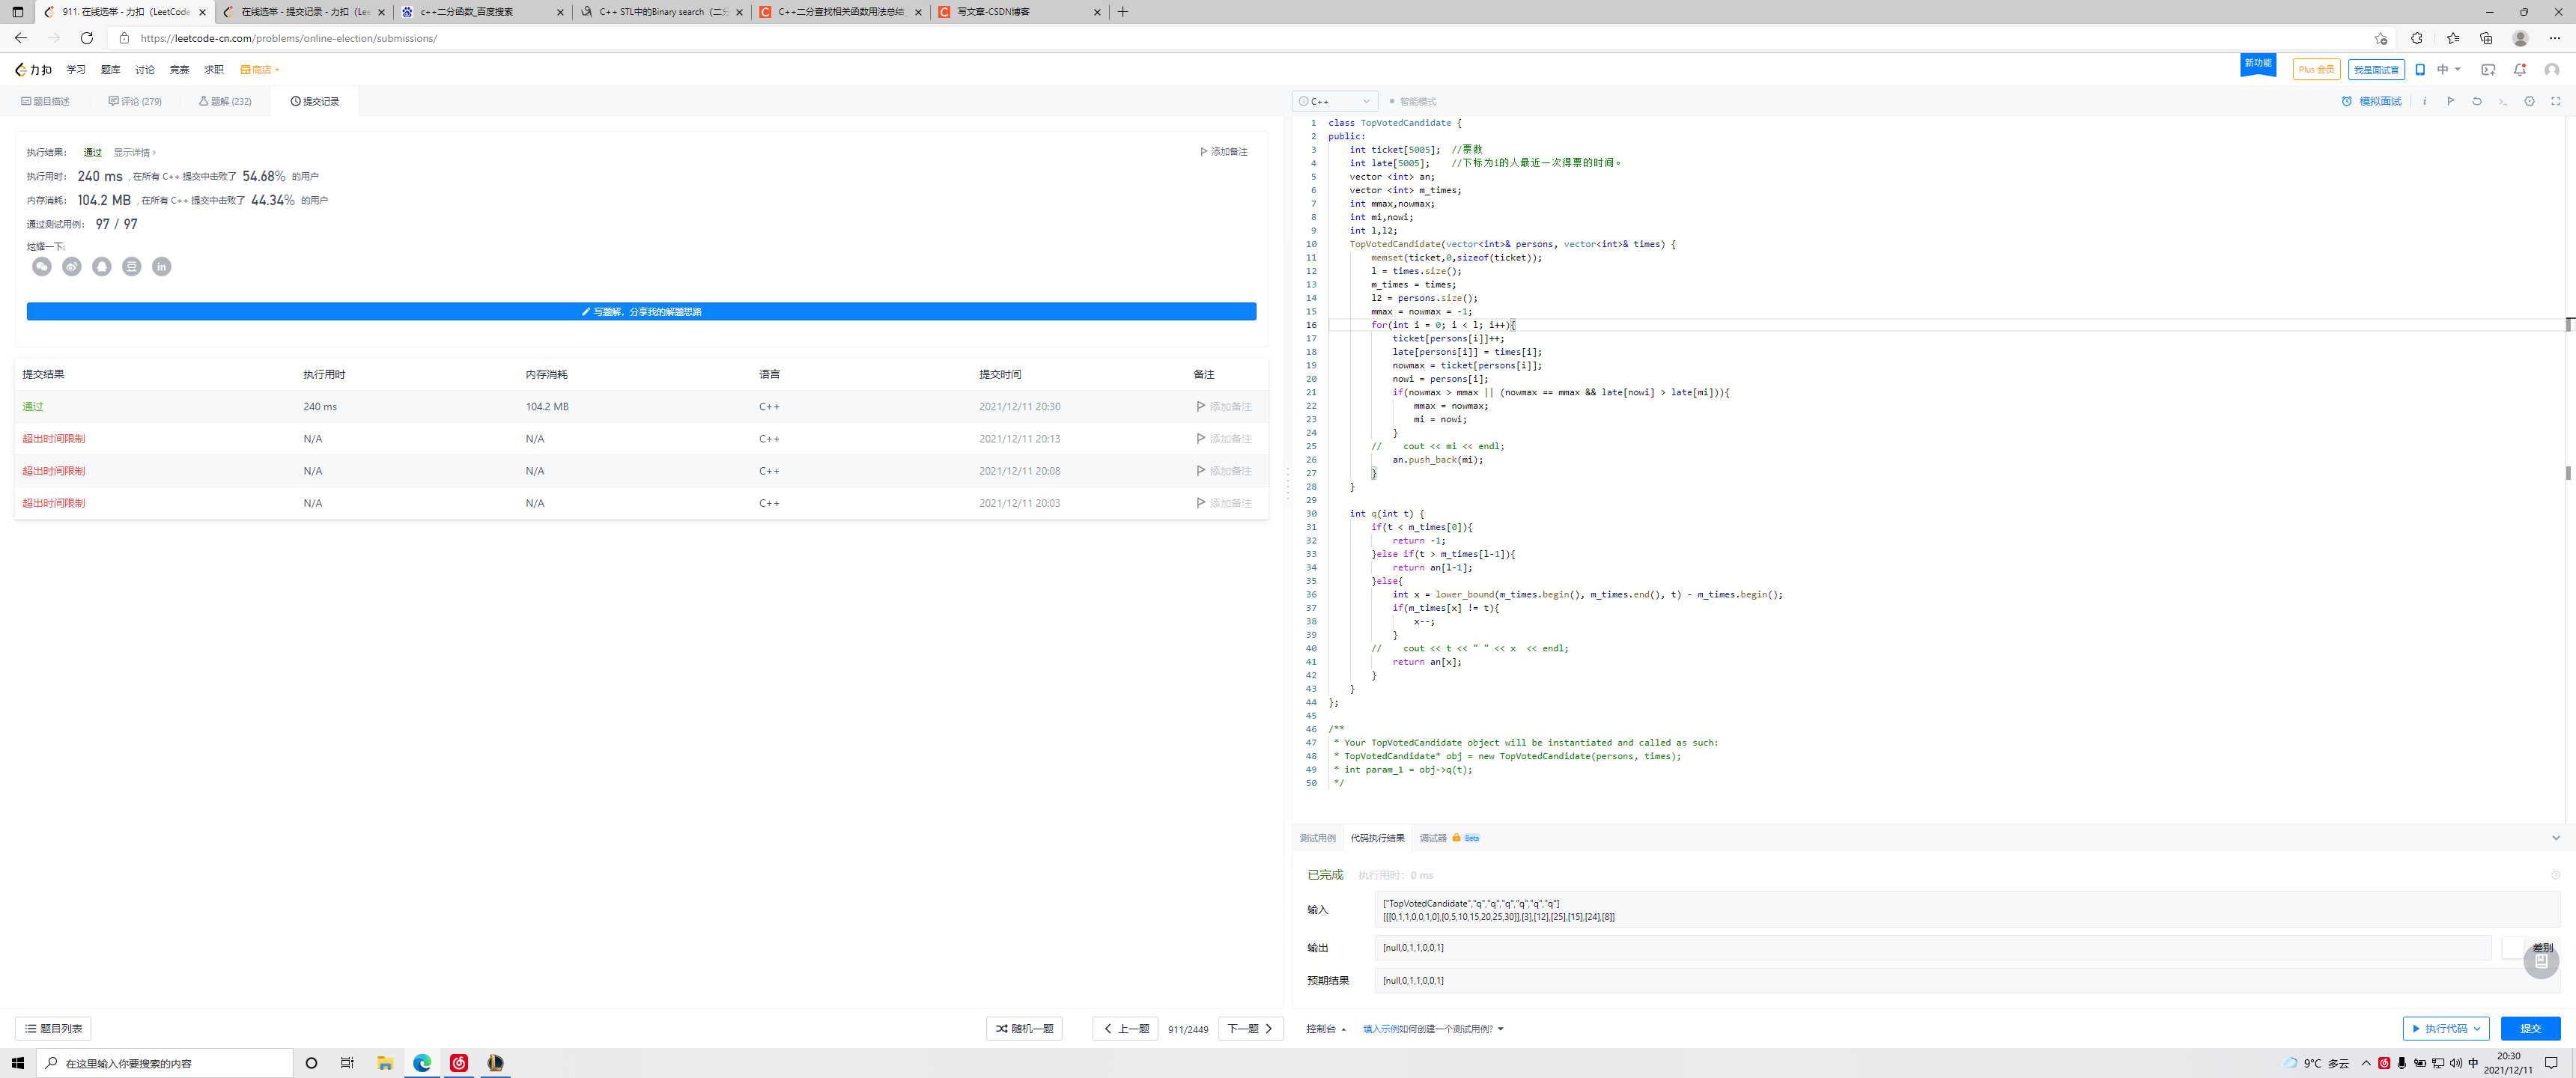
Task: Collapse the execution result panel chevron
Action: tap(2555, 838)
